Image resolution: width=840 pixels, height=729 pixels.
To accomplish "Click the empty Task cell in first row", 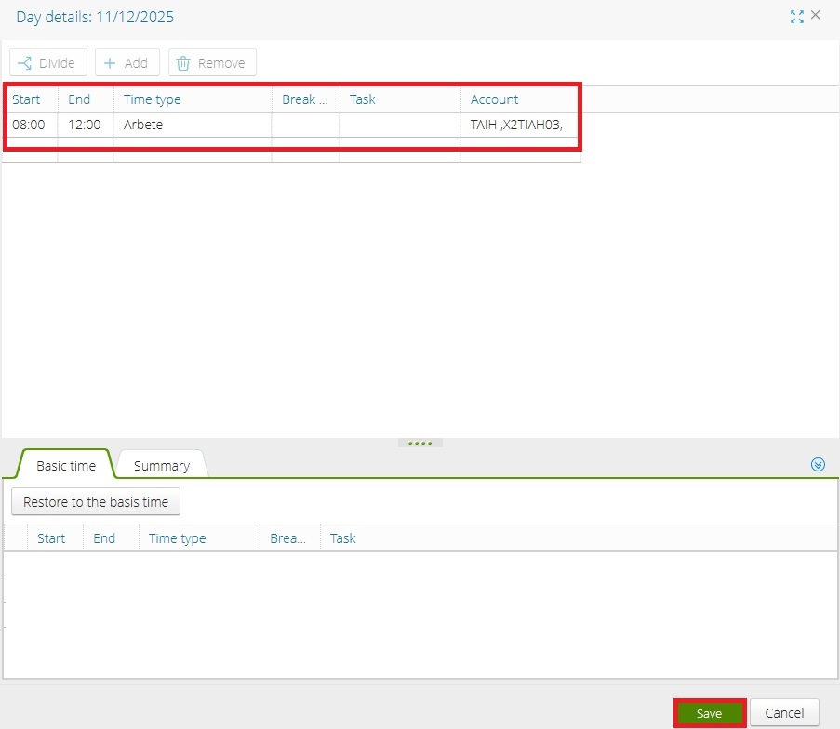I will tap(399, 125).
